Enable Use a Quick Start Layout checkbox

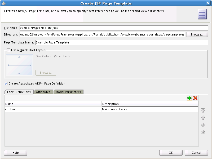tap(8, 50)
